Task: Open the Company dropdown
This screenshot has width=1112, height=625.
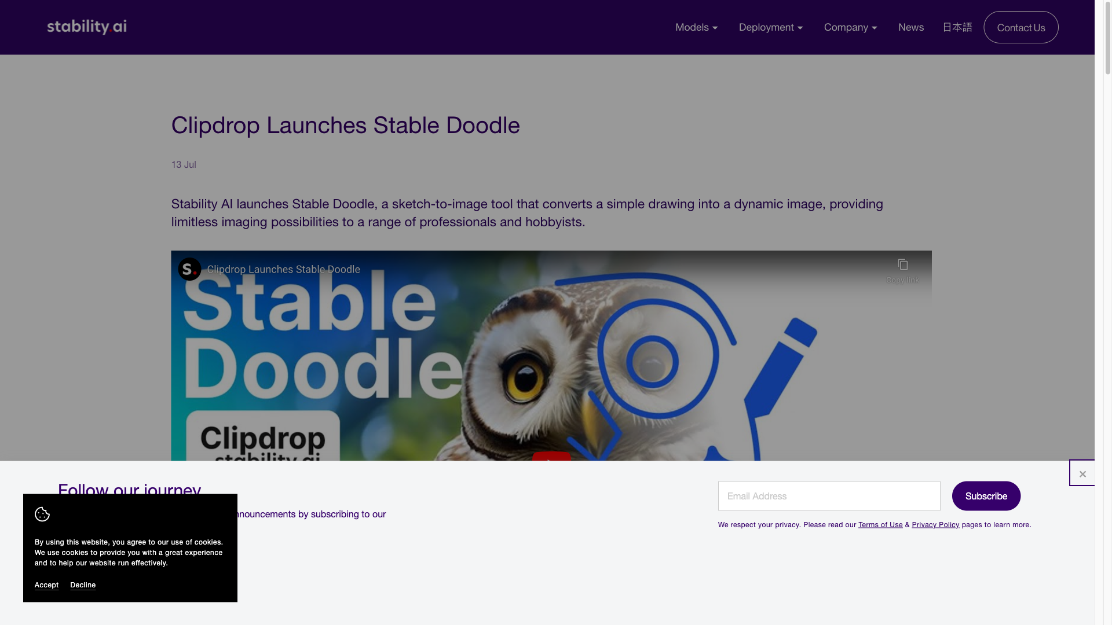Action: 850,27
